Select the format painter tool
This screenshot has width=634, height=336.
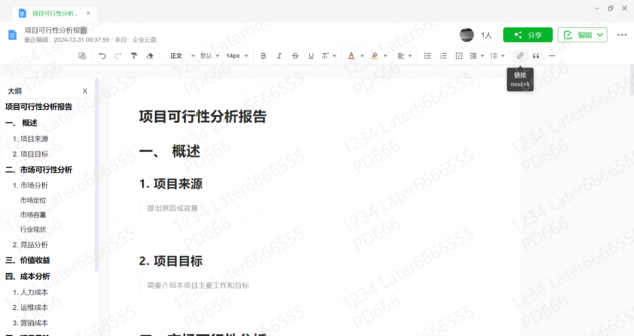point(134,56)
